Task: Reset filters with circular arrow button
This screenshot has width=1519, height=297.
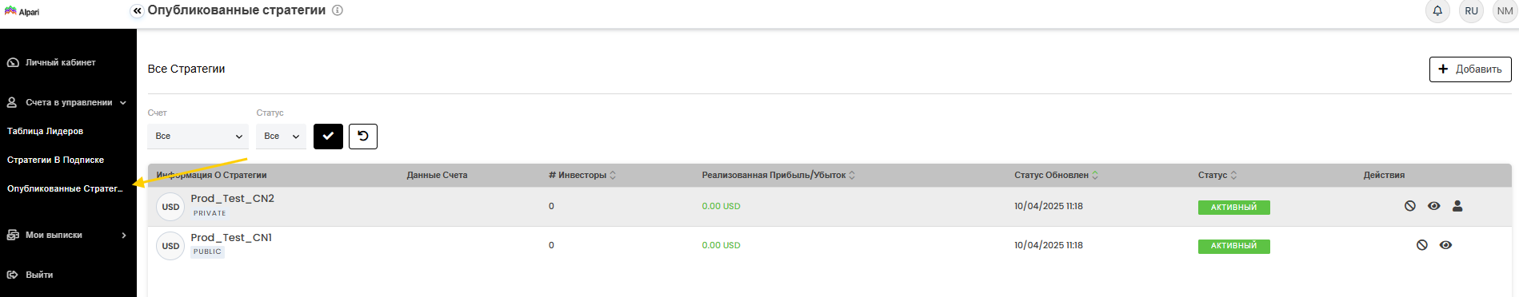Action: tap(363, 137)
